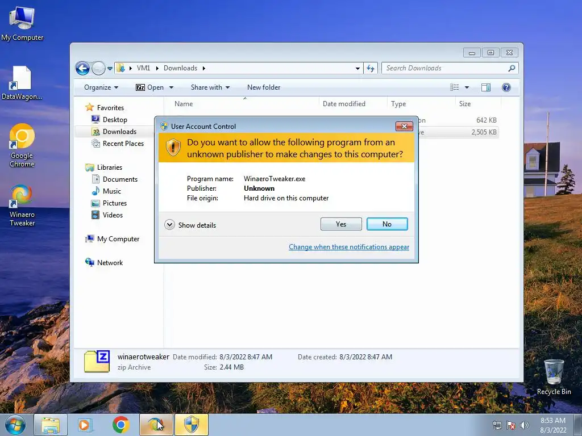Click the Open toolbar button
This screenshot has width=582, height=436.
click(150, 87)
